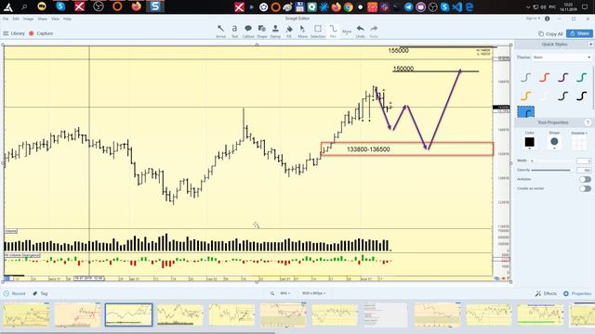This screenshot has height=334, width=595.
Task: Start a new Capture
Action: [41, 33]
